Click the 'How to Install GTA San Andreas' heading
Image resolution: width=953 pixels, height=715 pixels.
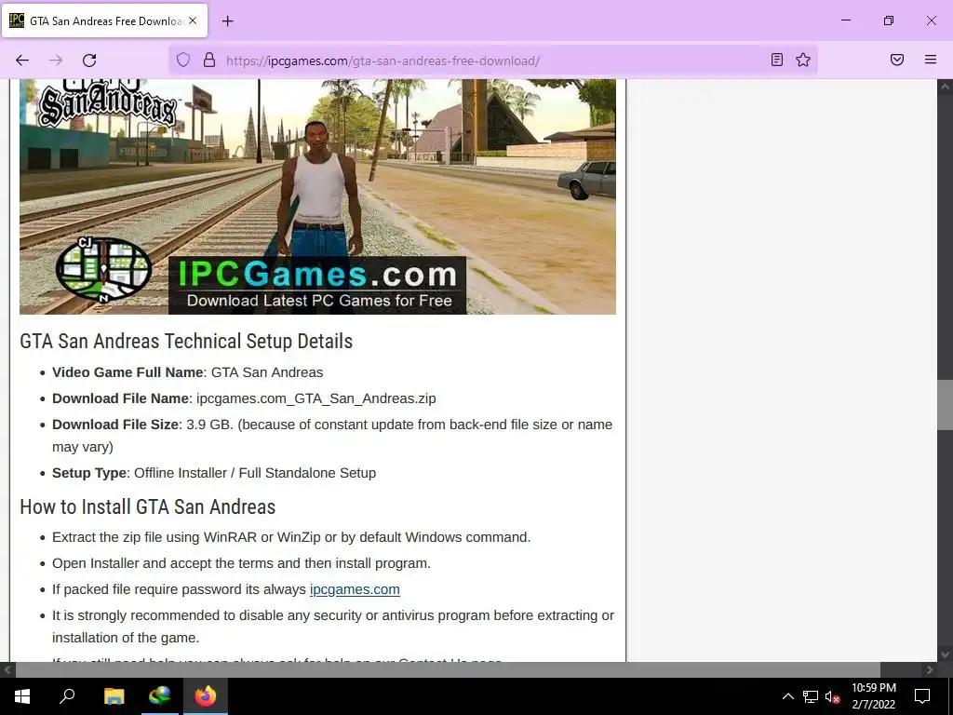coord(148,506)
